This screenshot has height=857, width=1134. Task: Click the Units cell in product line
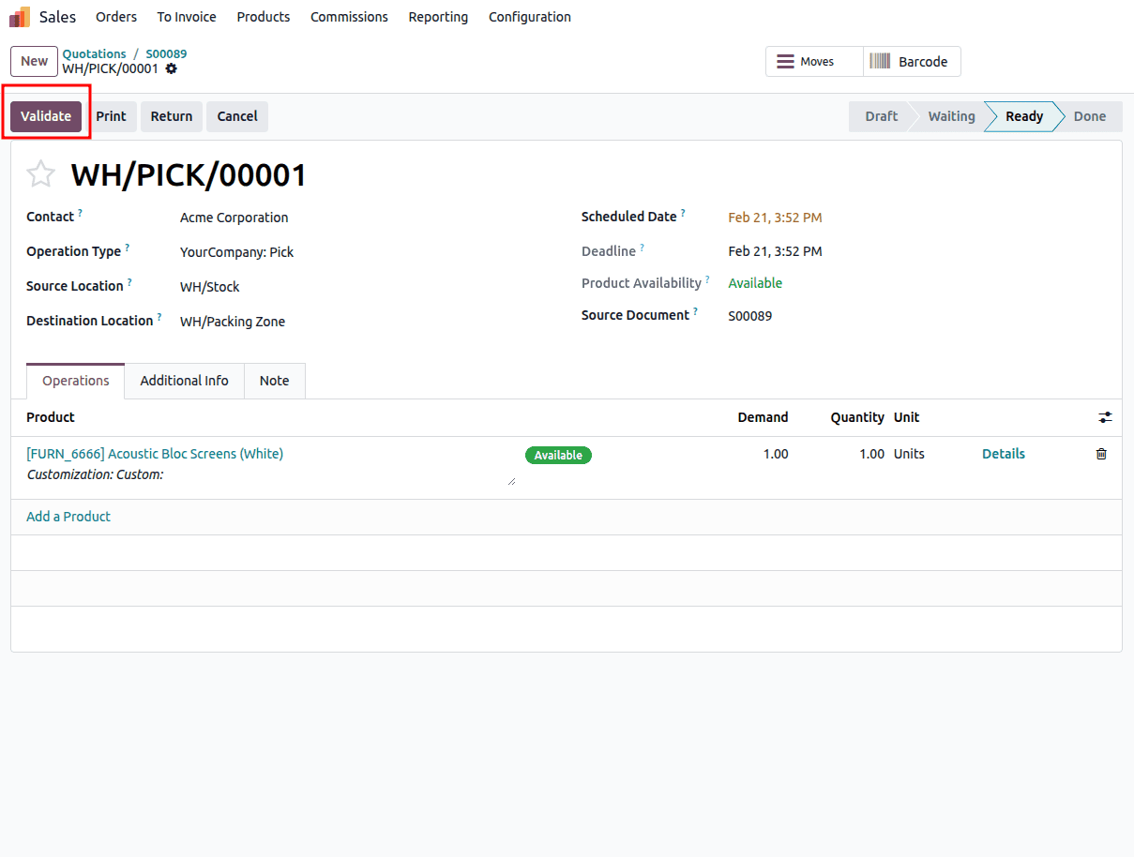909,454
